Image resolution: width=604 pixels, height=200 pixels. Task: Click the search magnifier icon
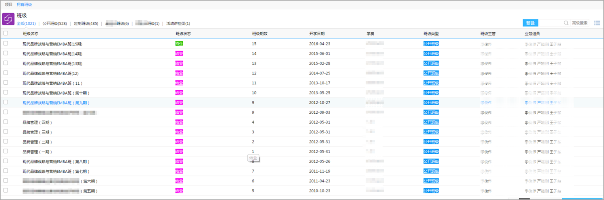(x=566, y=23)
